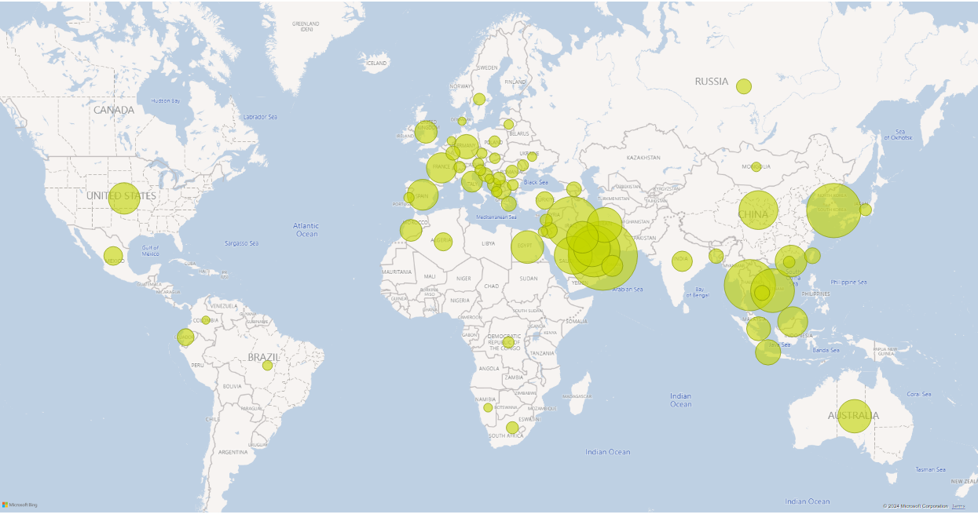Select the Denmark bubble
978x514 pixels.
click(x=462, y=121)
